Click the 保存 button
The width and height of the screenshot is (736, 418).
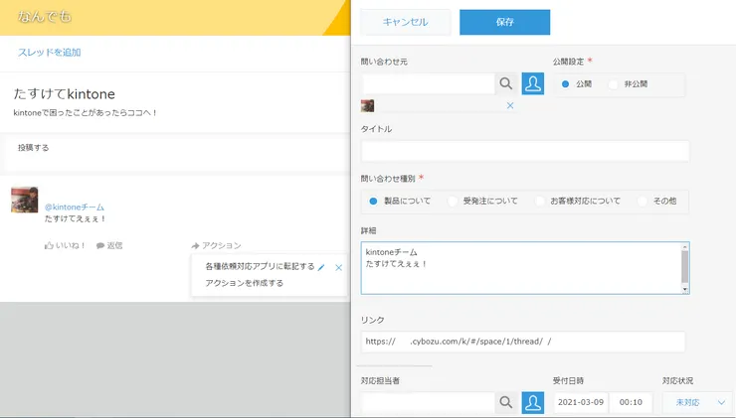pos(504,22)
